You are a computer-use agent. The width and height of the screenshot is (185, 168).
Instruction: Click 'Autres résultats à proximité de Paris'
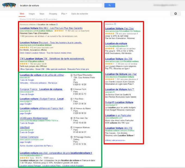[36, 146]
